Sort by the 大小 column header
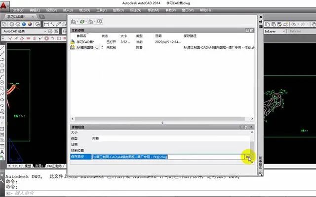Screen dimensions: 316x197 (124, 36)
